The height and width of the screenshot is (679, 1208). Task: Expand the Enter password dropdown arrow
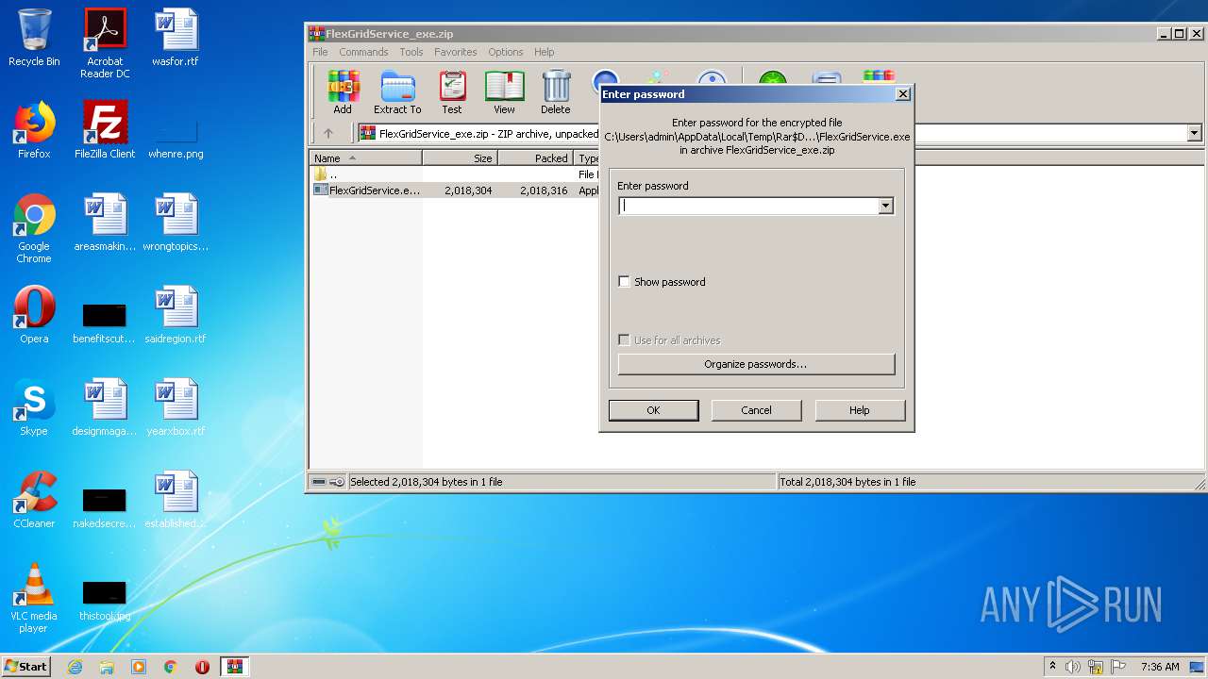pyautogui.click(x=885, y=206)
